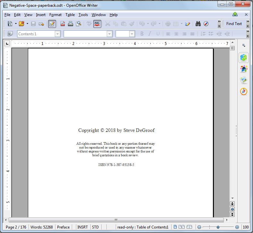Open the Table size dropdown arrow
The height and width of the screenshot is (233, 253).
click(181, 24)
